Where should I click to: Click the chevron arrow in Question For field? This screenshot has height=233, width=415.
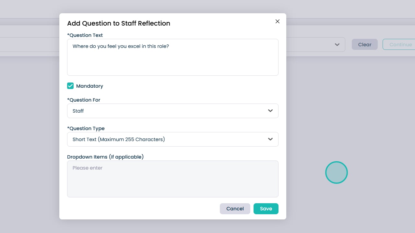tap(270, 111)
